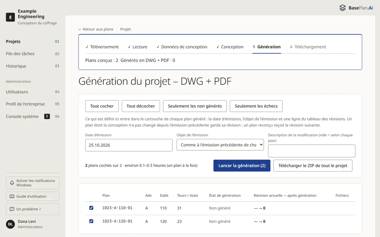Click the Tours / étais column header
Screen dimensions: 380x237
click(x=187, y=195)
